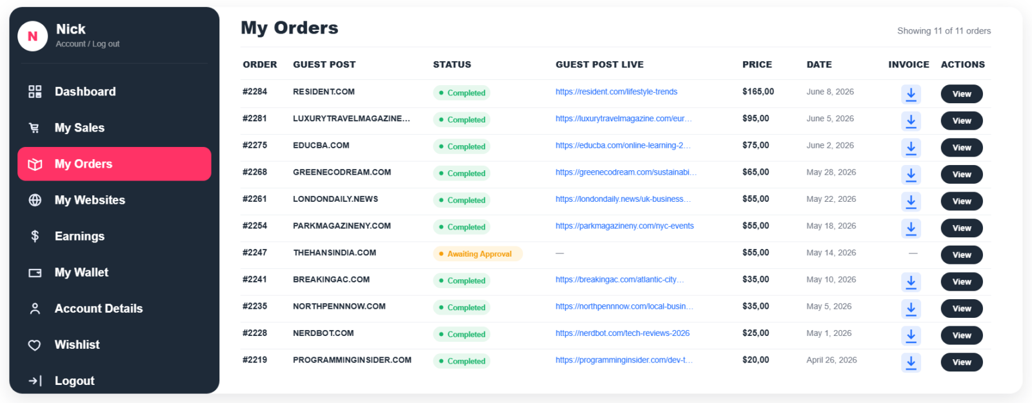Open Dashboard from the sidebar menu

pyautogui.click(x=114, y=92)
